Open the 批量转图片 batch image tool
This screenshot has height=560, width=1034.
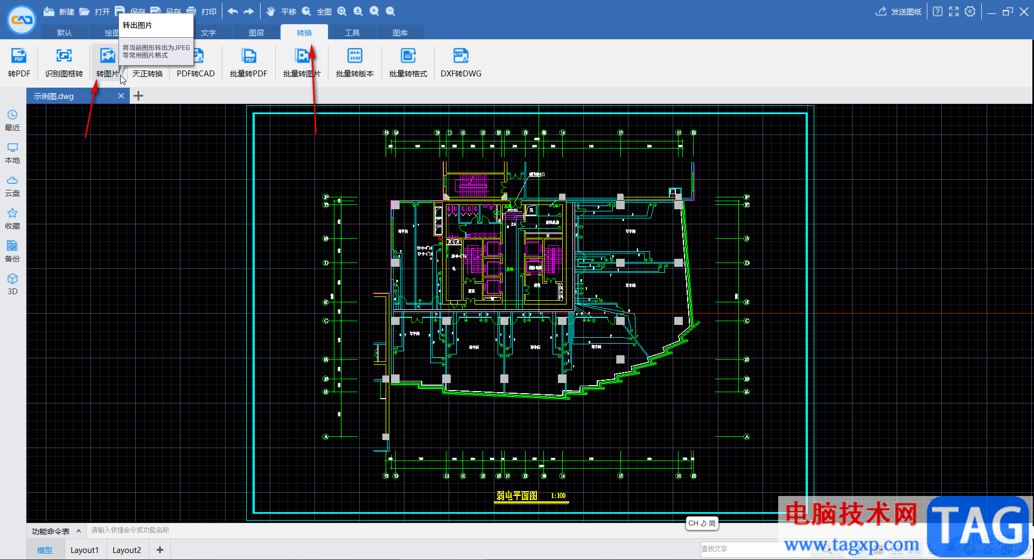click(302, 62)
